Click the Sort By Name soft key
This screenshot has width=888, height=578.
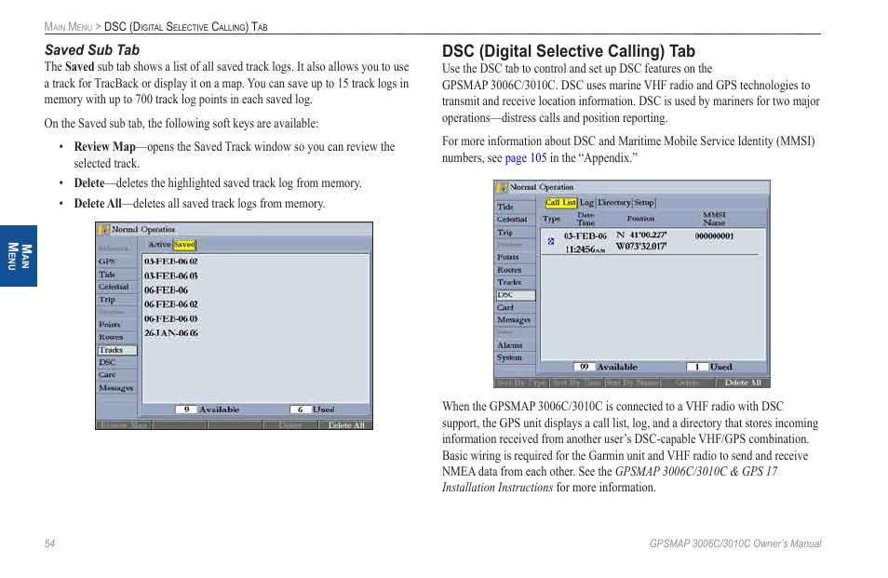pos(632,383)
